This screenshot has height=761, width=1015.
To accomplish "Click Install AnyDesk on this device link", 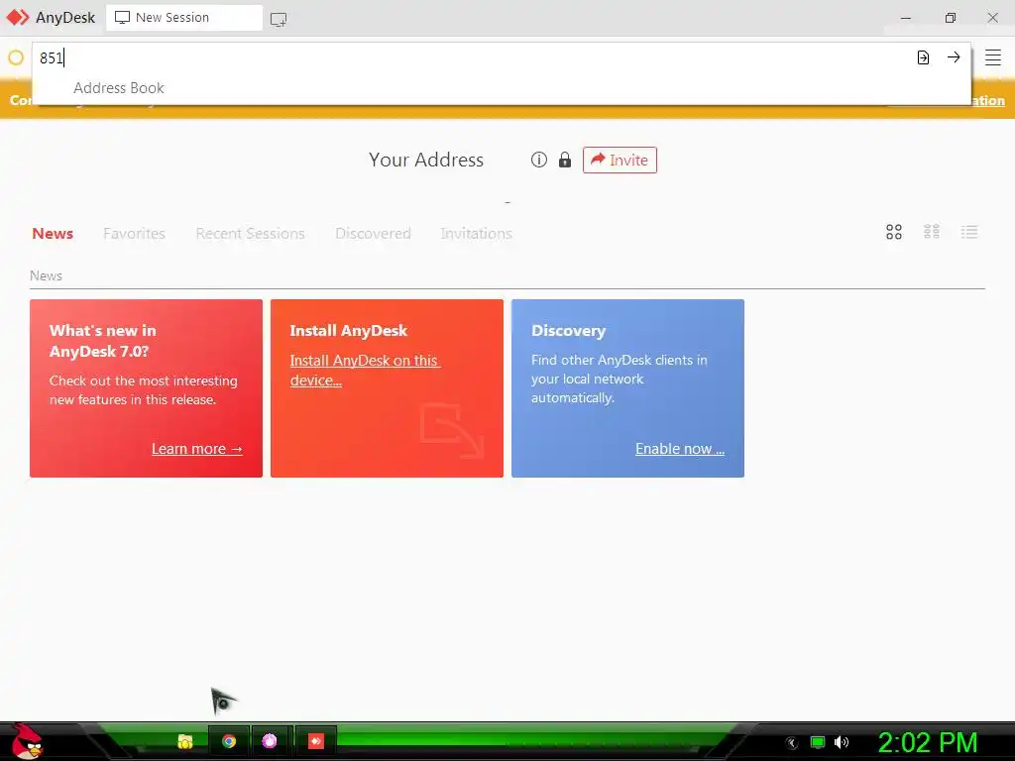I will [x=365, y=371].
